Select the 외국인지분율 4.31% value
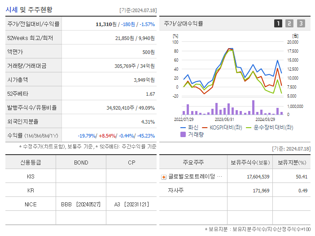The height and width of the screenshot is (236, 315). point(148,122)
